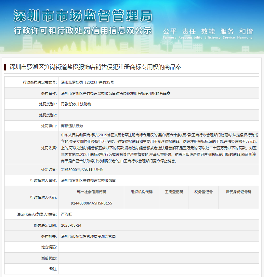
Task: Click the case title heading above the table
Action: [x=95, y=67]
